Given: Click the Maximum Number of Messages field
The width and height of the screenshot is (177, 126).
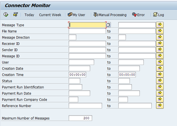Looking at the screenshot, I should [x=80, y=118].
